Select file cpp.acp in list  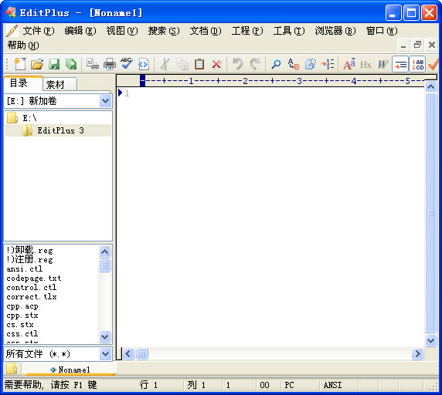tap(22, 306)
